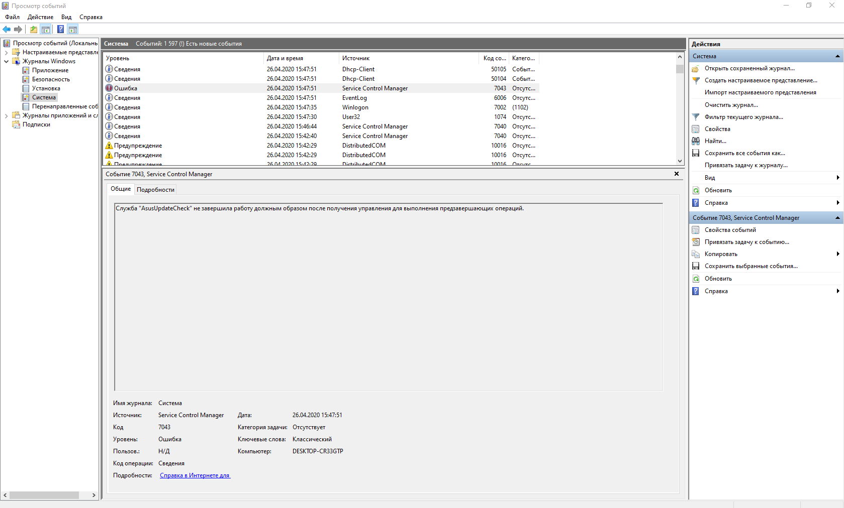Collapse the Событие 7043 actions section

pyautogui.click(x=837, y=218)
